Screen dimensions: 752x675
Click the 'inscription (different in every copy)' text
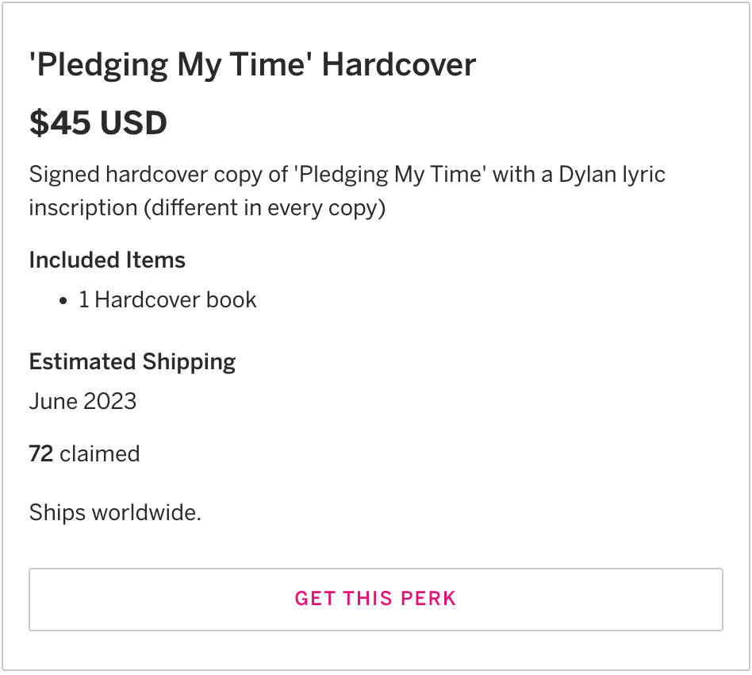(207, 208)
